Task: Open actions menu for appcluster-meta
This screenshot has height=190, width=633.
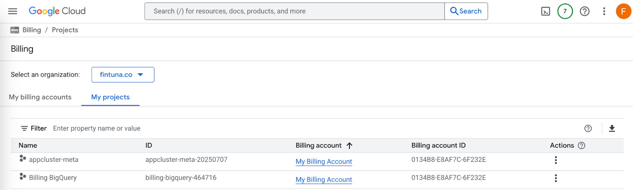Action: [x=556, y=160]
